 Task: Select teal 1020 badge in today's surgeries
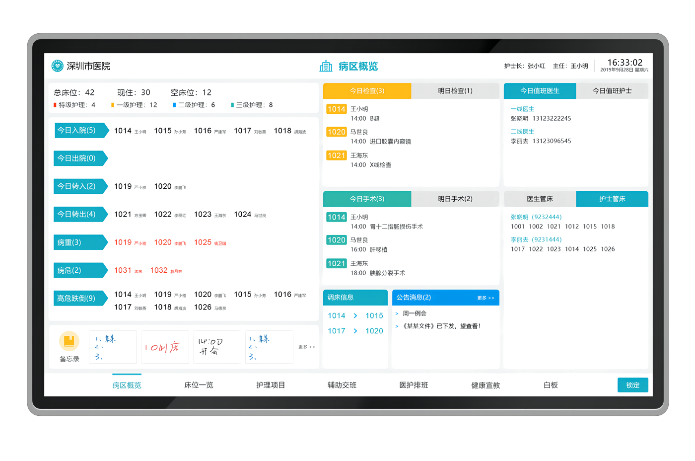point(336,240)
